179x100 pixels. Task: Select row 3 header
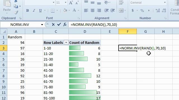click(x=4, y=48)
